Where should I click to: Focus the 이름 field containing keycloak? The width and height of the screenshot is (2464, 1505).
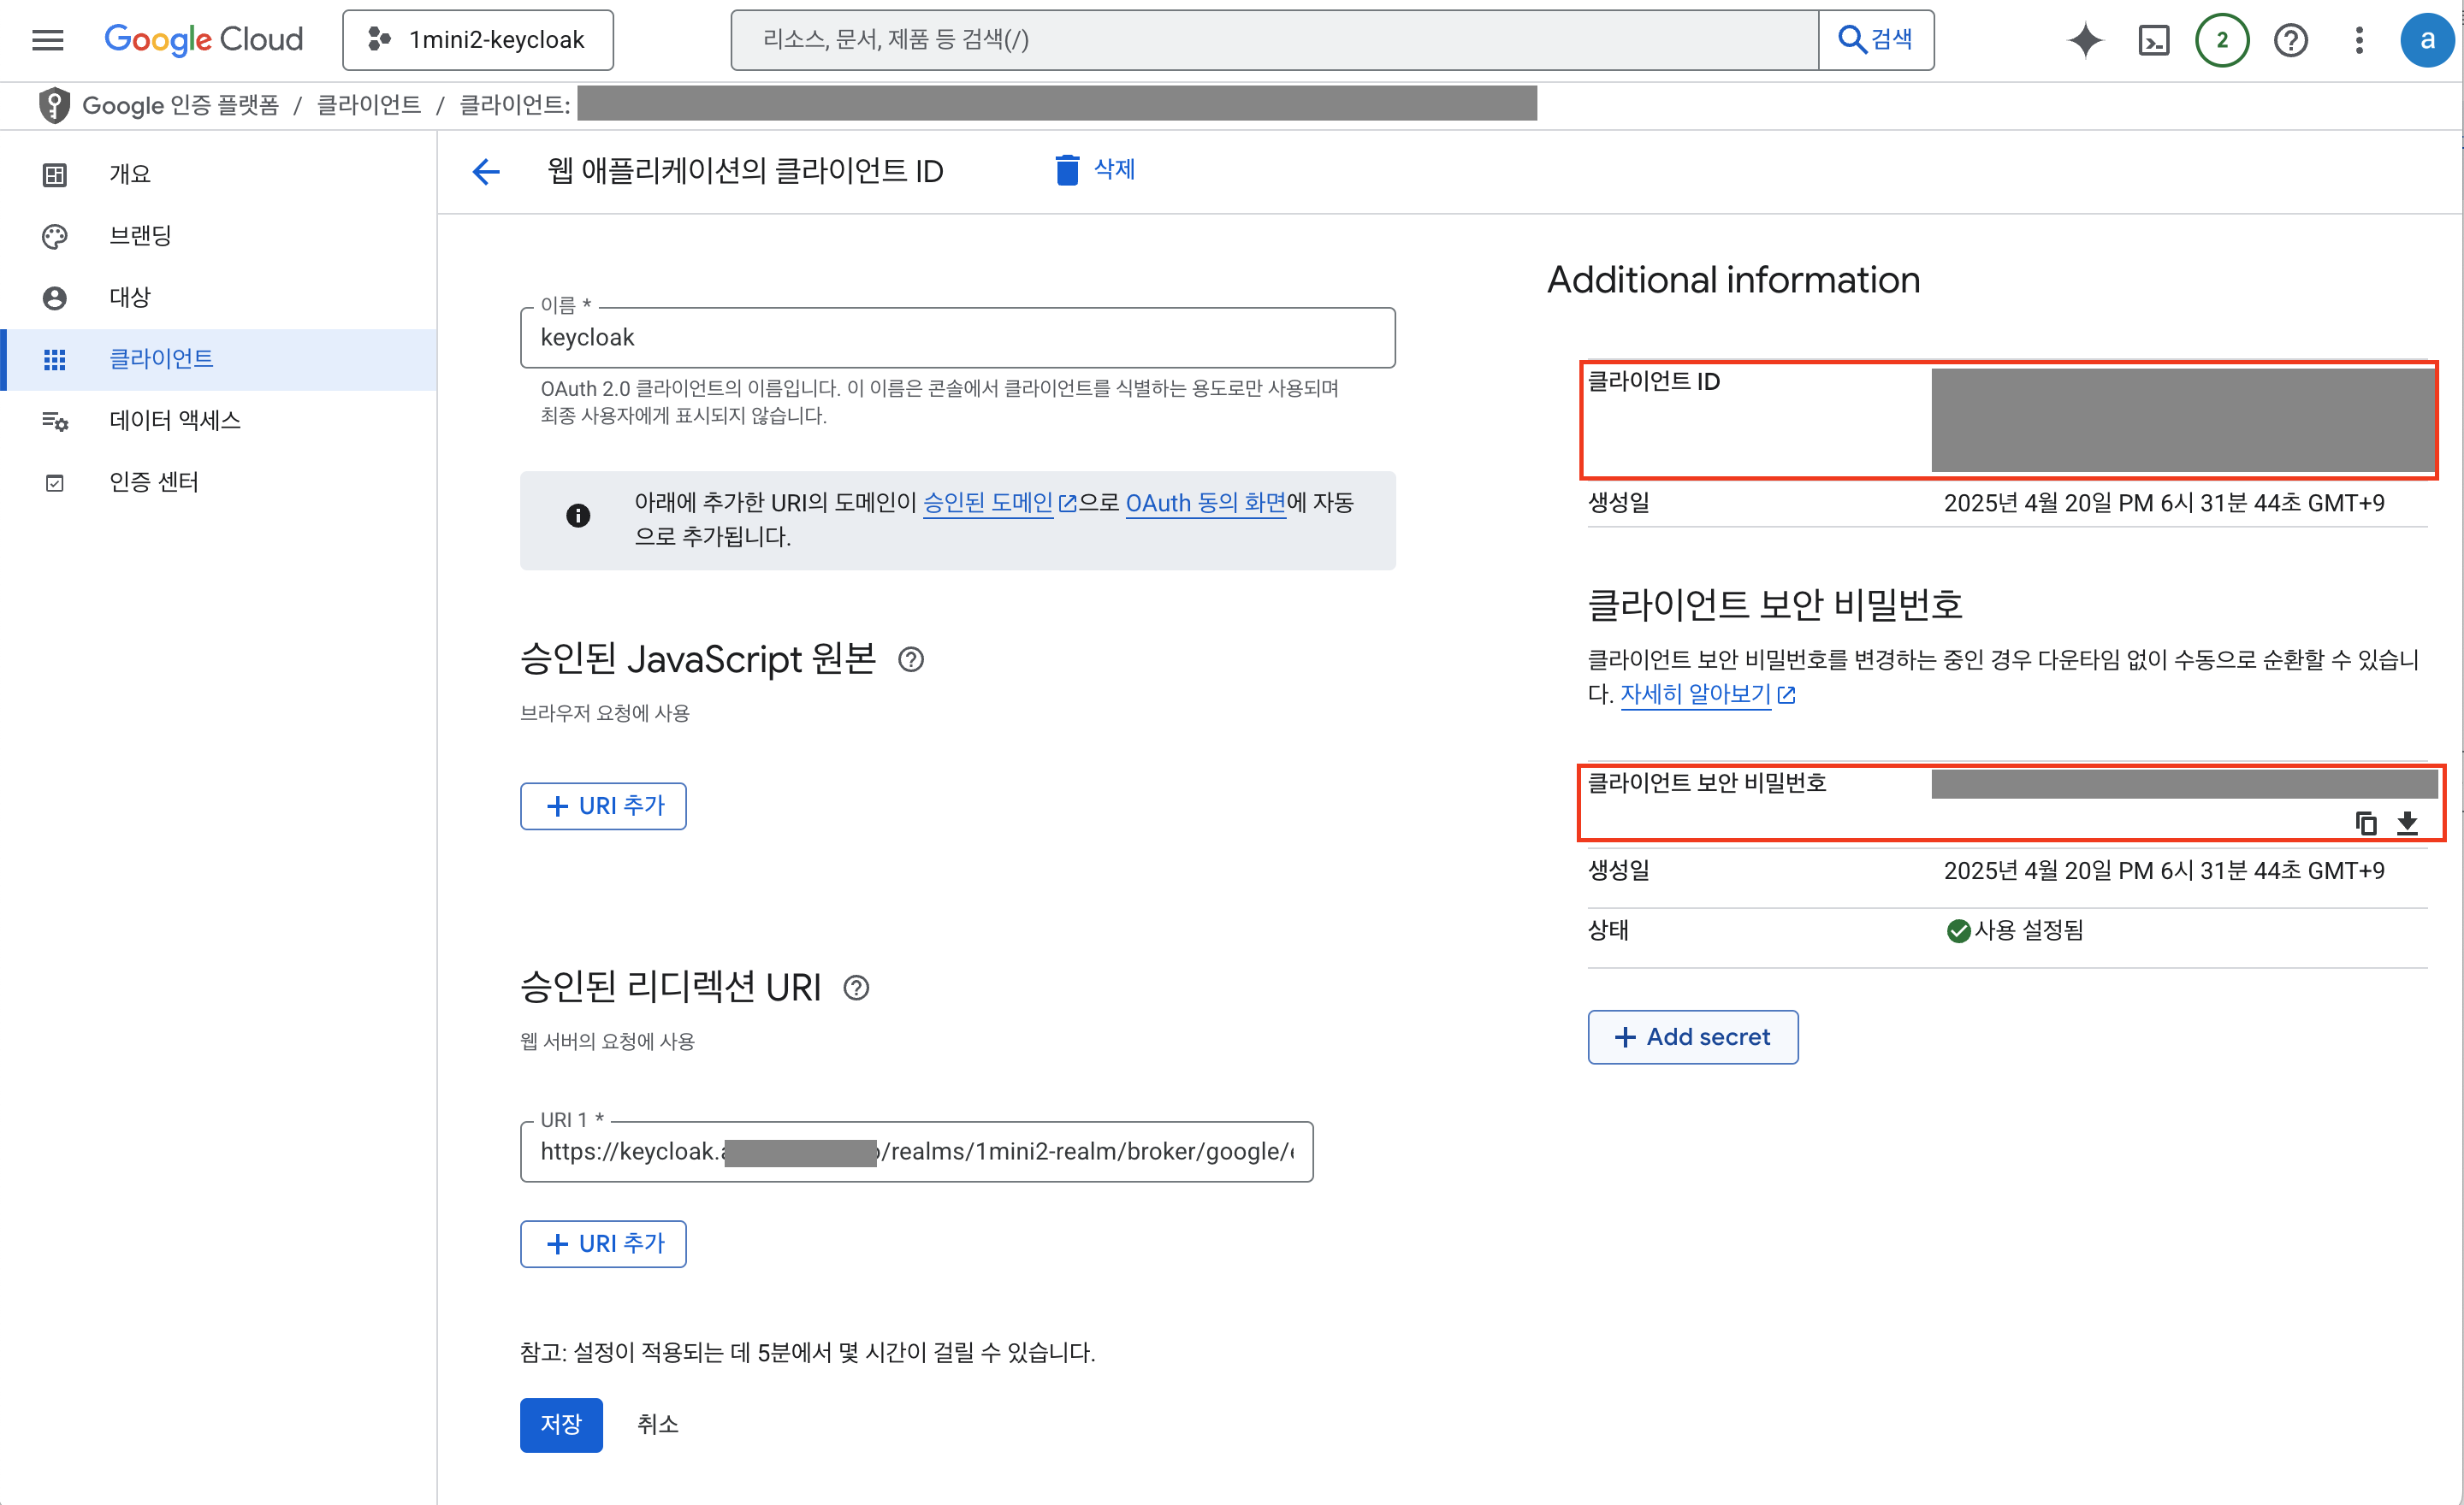click(x=957, y=338)
